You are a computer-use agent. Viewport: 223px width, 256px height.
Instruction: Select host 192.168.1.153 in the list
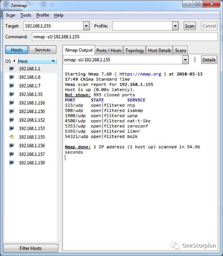point(31,129)
